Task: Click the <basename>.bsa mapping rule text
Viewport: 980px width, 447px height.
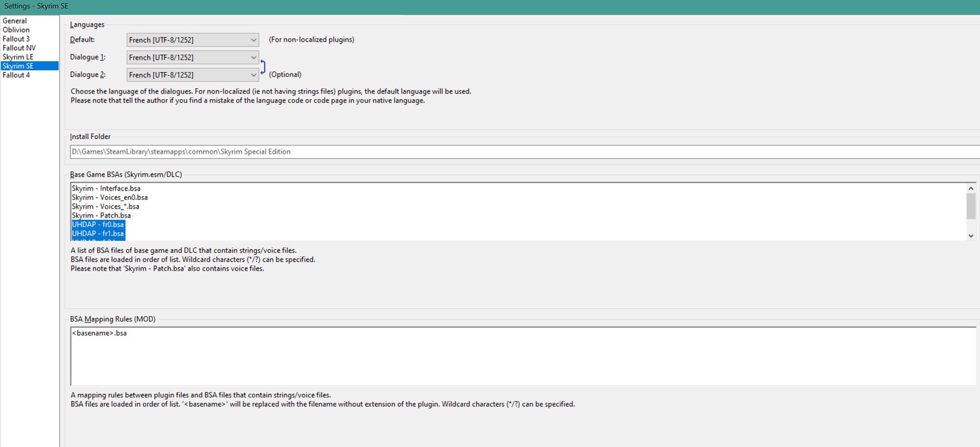Action: coord(99,333)
